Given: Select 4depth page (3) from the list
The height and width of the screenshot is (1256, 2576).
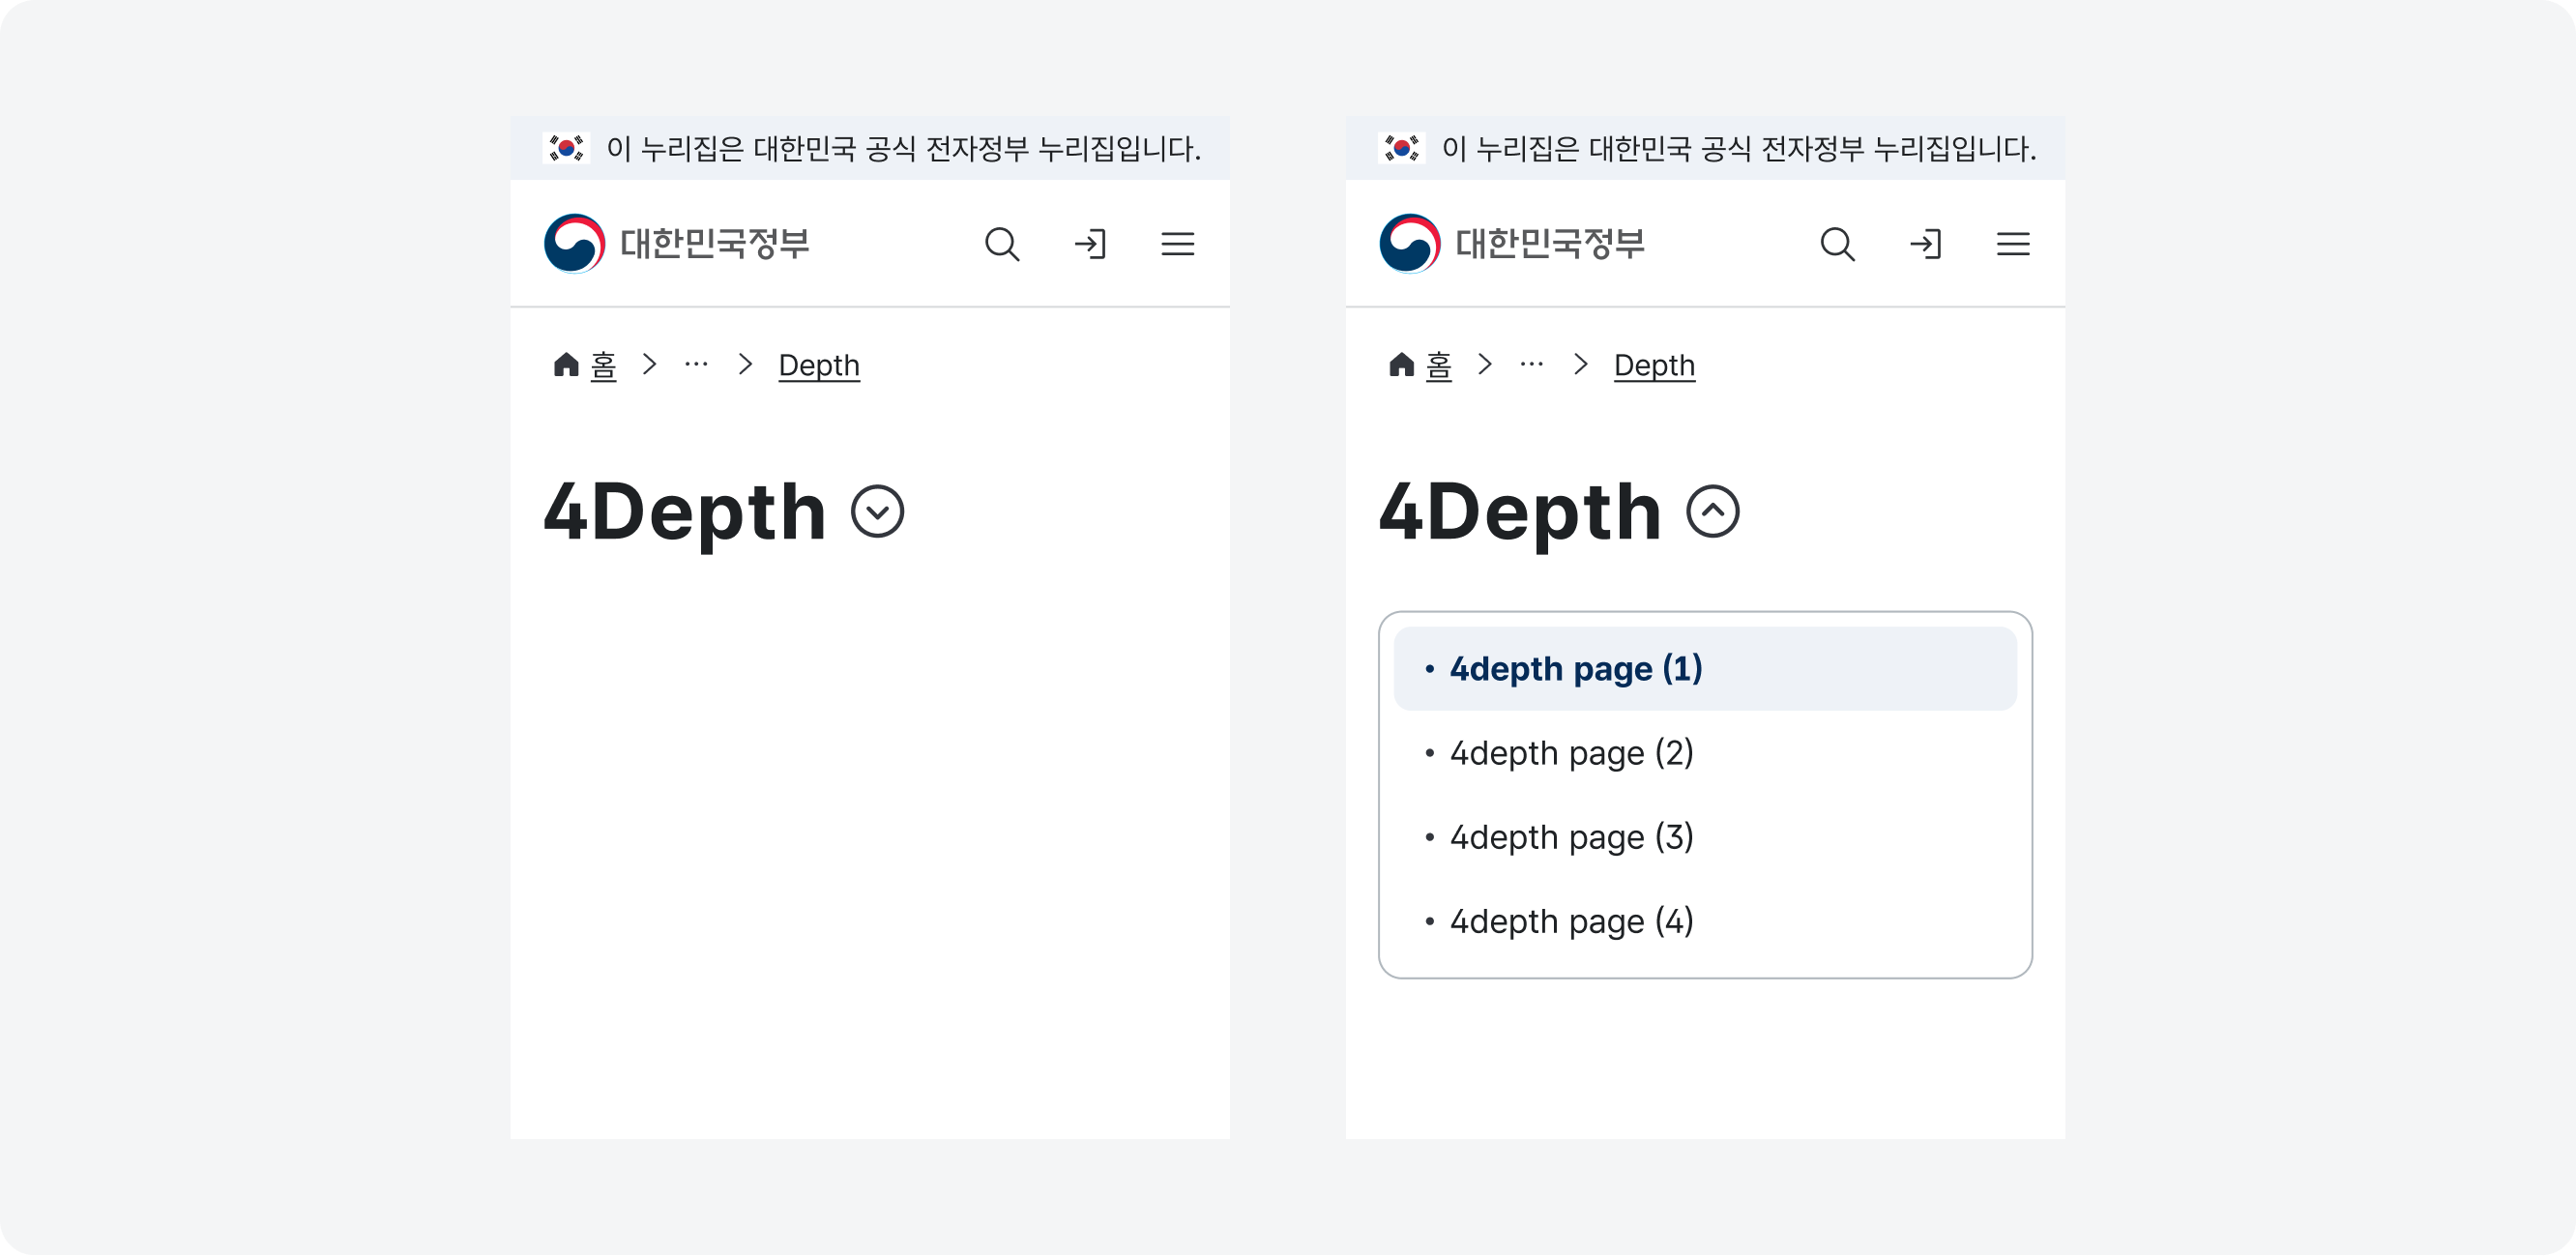Looking at the screenshot, I should tap(1705, 837).
